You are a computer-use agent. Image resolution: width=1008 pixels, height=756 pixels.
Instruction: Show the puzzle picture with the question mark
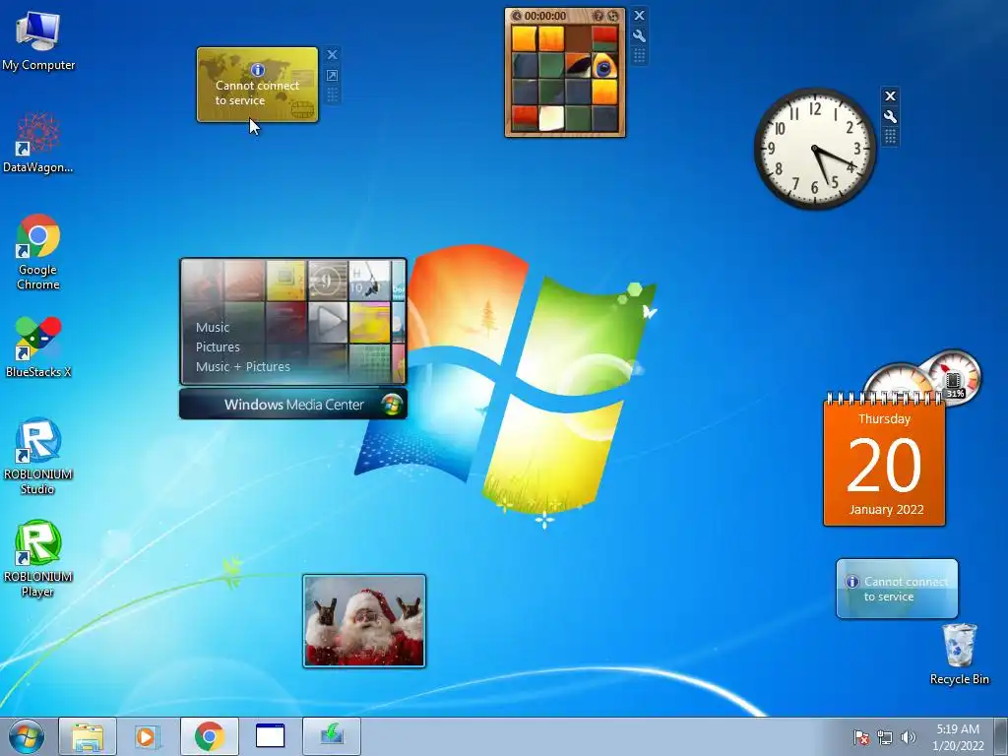coord(598,16)
